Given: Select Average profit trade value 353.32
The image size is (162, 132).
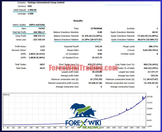Looking at the screenshot, I should [x=99, y=76].
